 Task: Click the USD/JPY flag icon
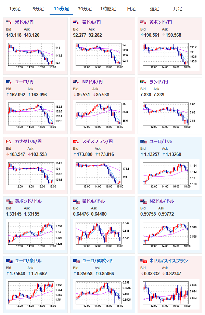tap(9, 22)
